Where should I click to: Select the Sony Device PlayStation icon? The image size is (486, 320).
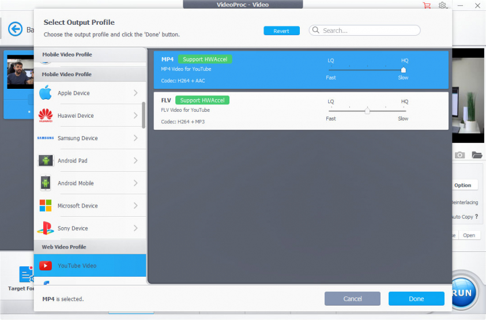tap(46, 228)
